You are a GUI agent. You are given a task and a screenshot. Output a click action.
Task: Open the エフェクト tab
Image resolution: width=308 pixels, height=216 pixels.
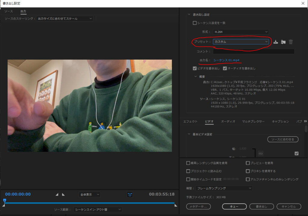[190, 121]
